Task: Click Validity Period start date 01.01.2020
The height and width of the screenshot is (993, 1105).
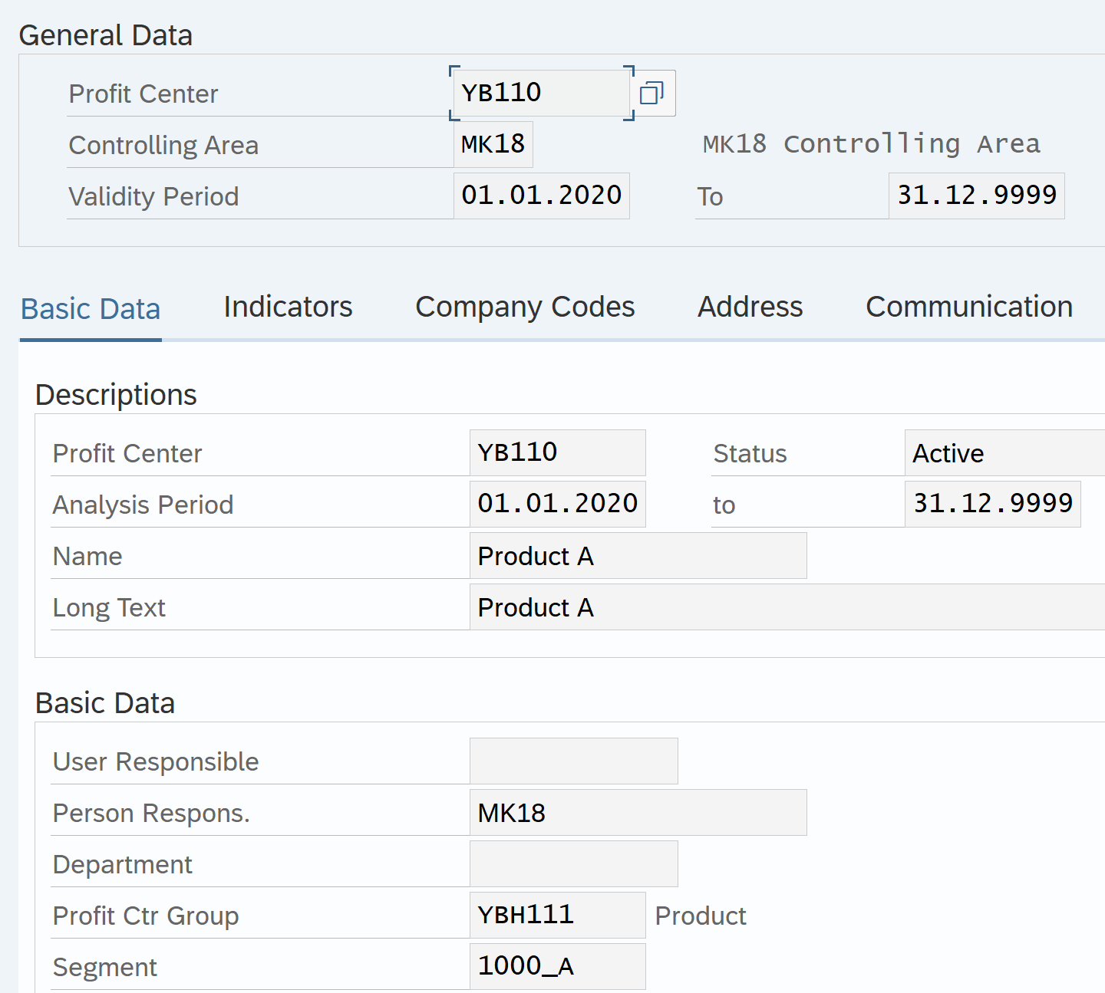Action: pyautogui.click(x=542, y=196)
